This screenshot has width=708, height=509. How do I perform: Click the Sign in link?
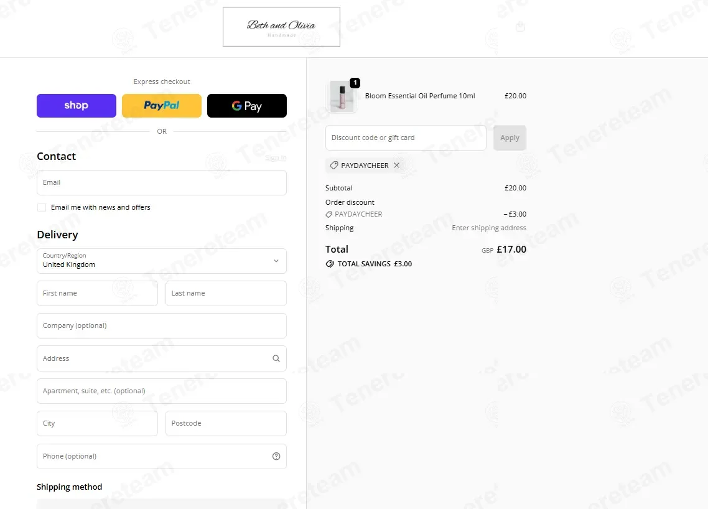coord(276,157)
